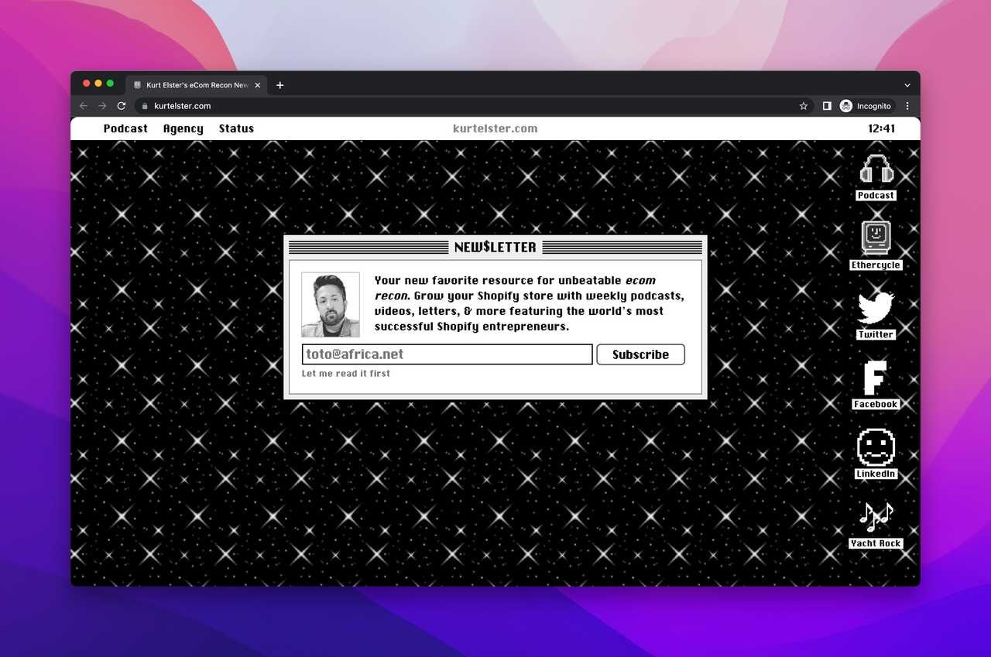Open the Yacht Rock music notes icon
The width and height of the screenshot is (991, 657).
click(x=876, y=517)
